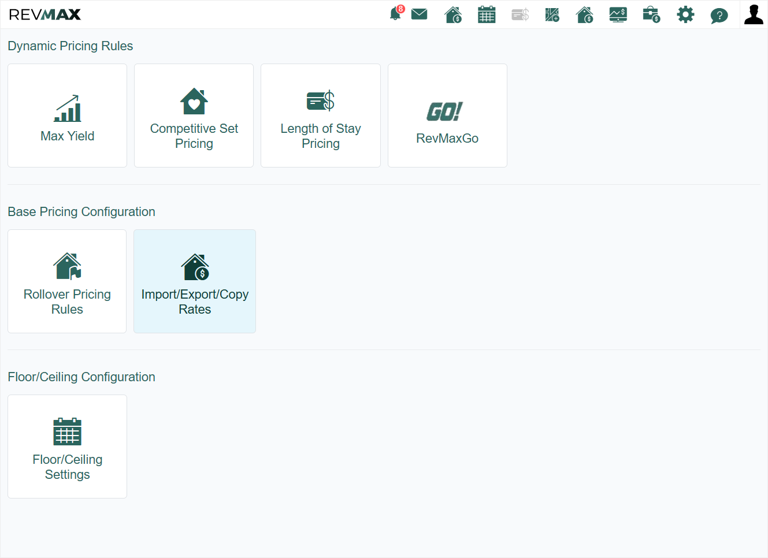Open notifications bell with 8 badge
The image size is (768, 558).
click(x=396, y=13)
